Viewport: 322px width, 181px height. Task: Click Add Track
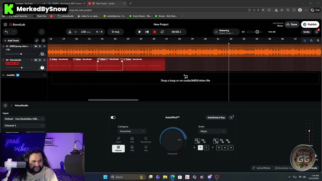11,40
